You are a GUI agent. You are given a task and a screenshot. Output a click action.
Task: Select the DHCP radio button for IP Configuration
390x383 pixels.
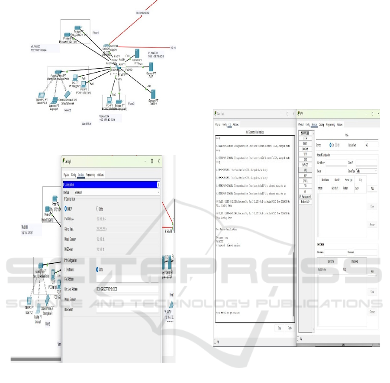click(x=66, y=208)
